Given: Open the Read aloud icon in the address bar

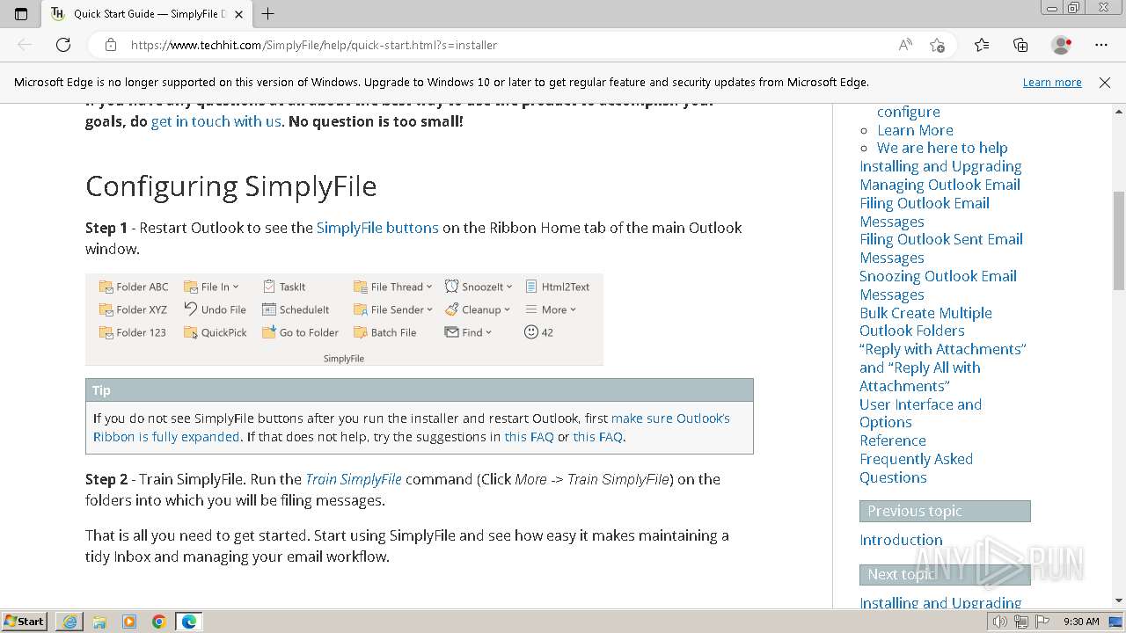Looking at the screenshot, I should [x=905, y=45].
